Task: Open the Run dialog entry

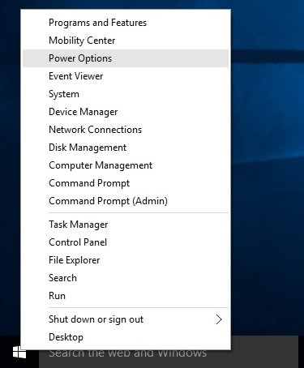Action: tap(126, 296)
